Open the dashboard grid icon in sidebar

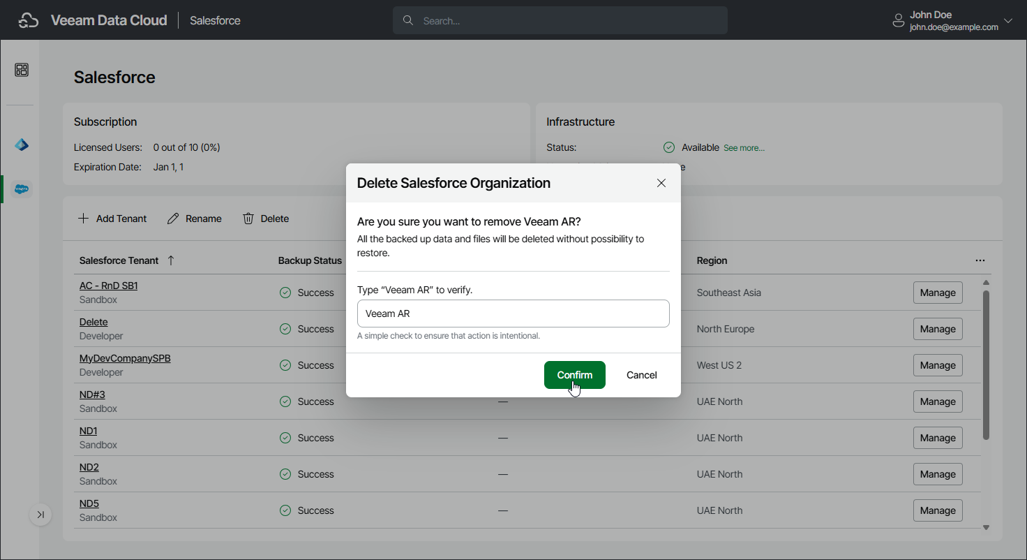click(x=22, y=70)
